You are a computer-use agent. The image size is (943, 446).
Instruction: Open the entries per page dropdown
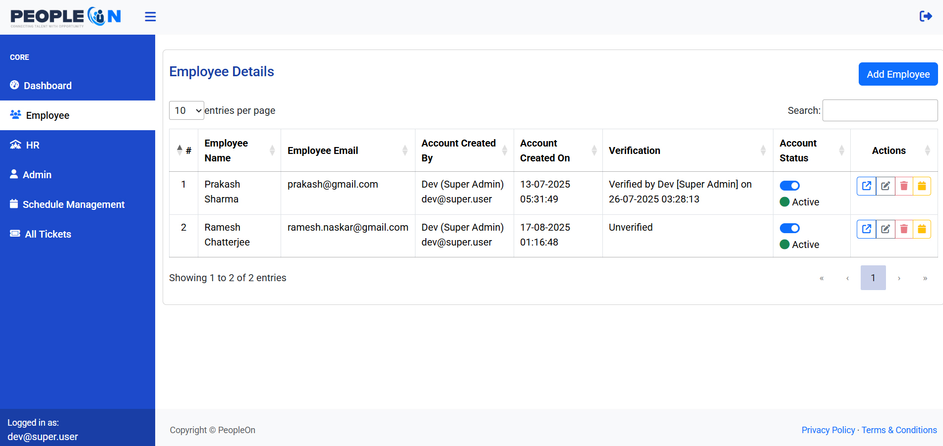[186, 110]
